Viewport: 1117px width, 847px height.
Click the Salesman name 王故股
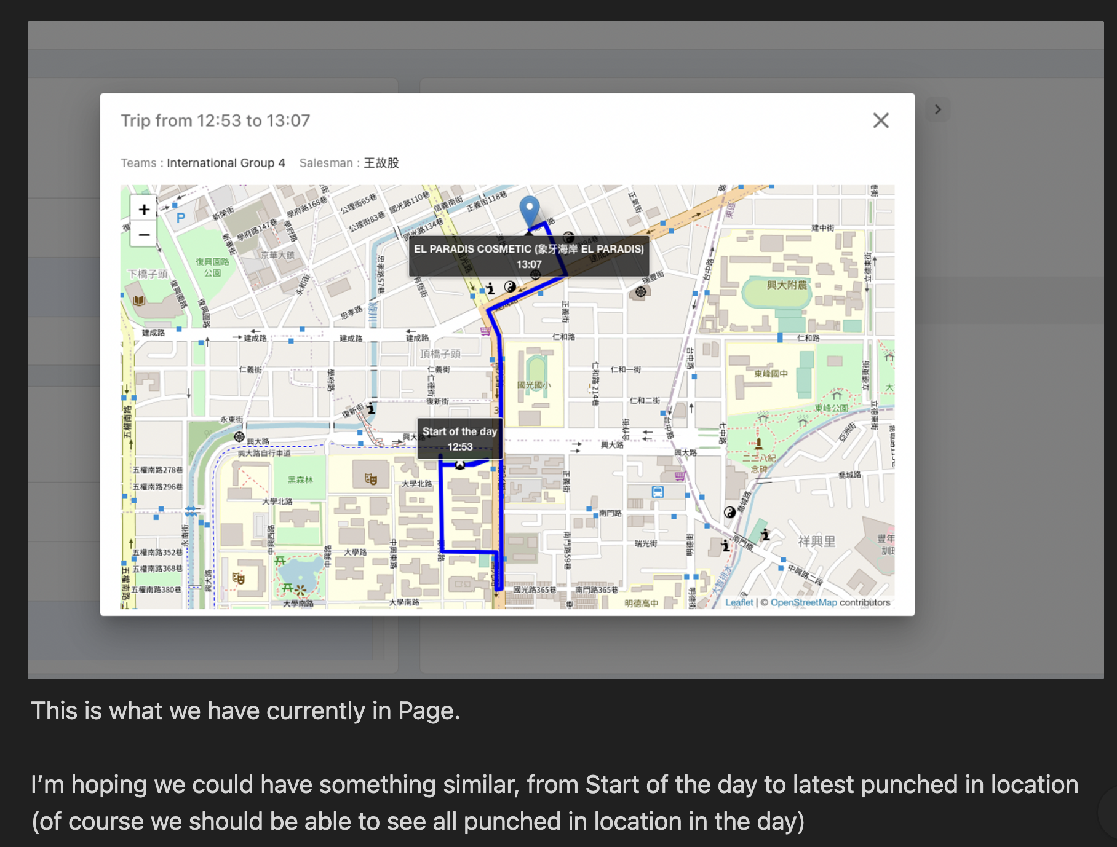tap(382, 163)
